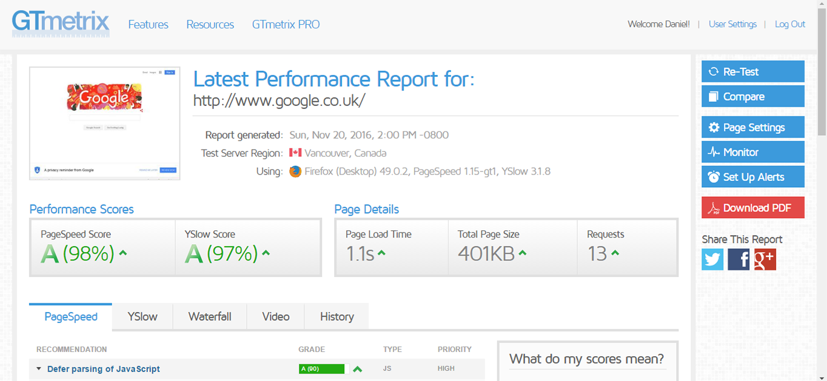Viewport: 827px width, 381px height.
Task: Click the JS type cell
Action: tap(387, 369)
